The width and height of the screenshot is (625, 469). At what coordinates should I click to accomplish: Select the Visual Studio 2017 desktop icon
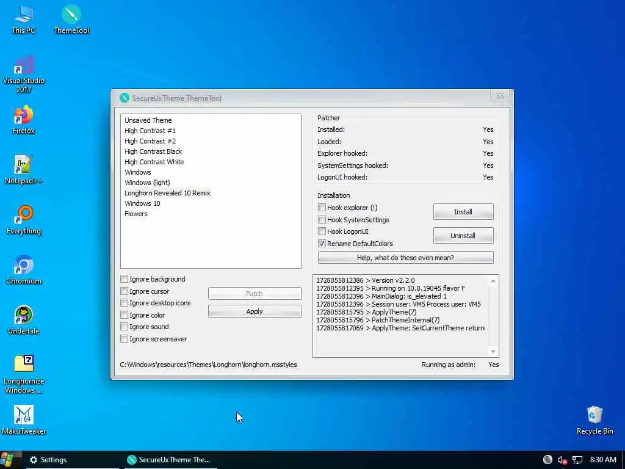click(x=24, y=75)
